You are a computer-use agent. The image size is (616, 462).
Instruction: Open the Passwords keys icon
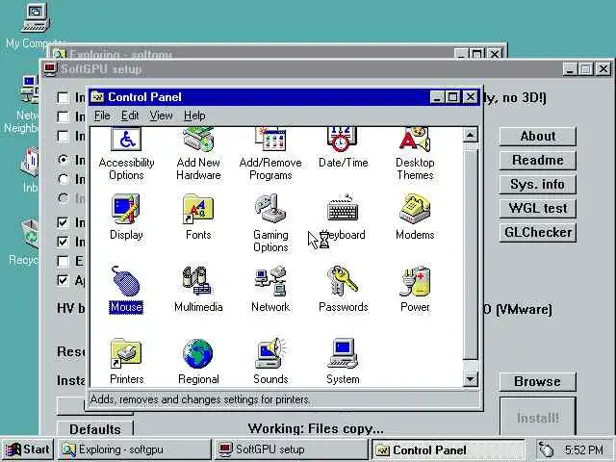(x=343, y=281)
